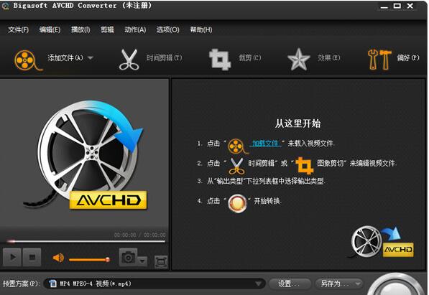Open the 帮助(H) menu

201,29
